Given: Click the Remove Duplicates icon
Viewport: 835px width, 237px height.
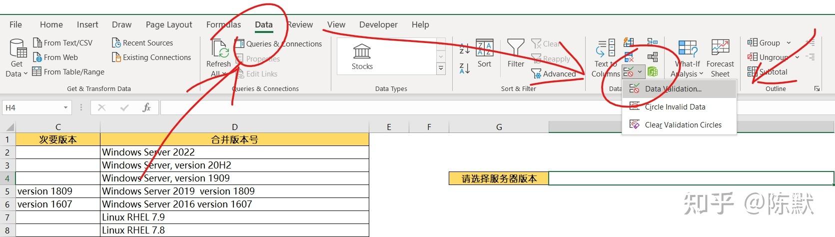Looking at the screenshot, I should [629, 57].
